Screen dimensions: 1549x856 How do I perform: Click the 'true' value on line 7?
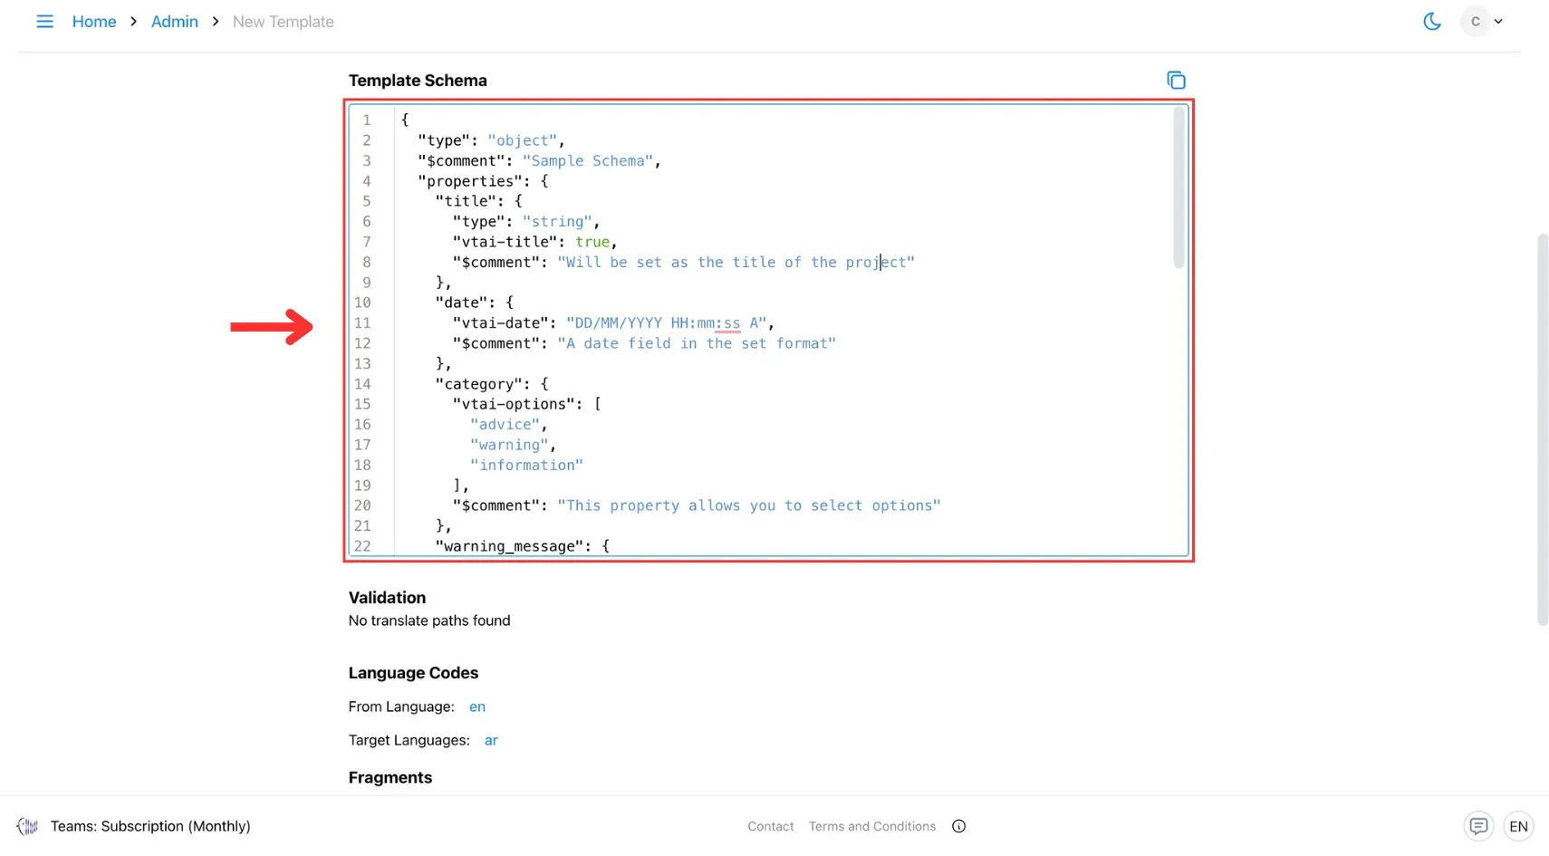pos(592,242)
